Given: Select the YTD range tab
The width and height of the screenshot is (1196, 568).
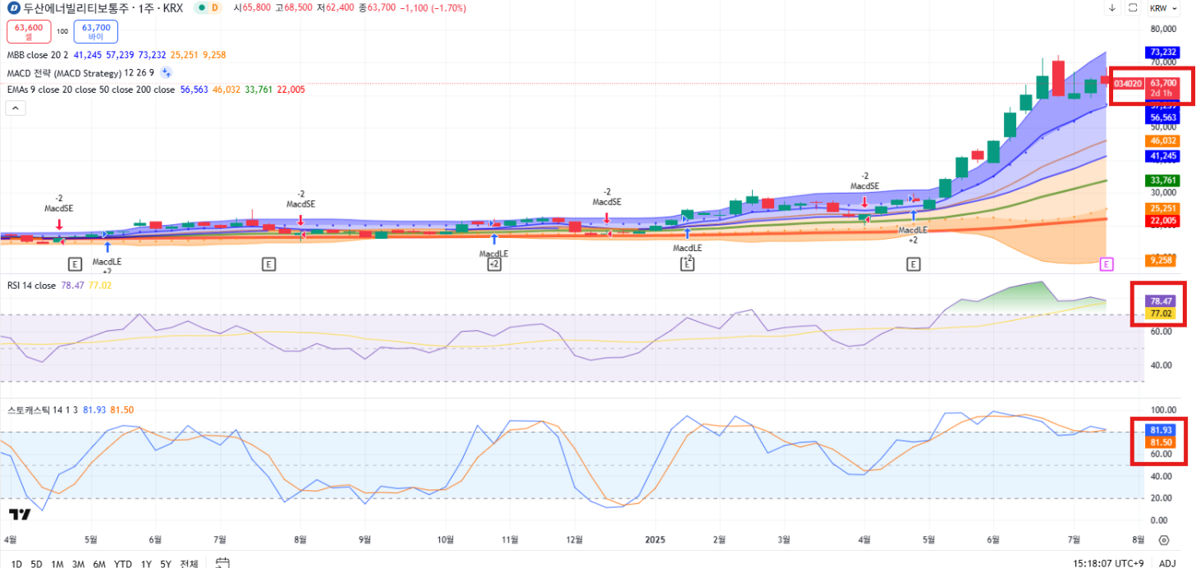Looking at the screenshot, I should [123, 564].
